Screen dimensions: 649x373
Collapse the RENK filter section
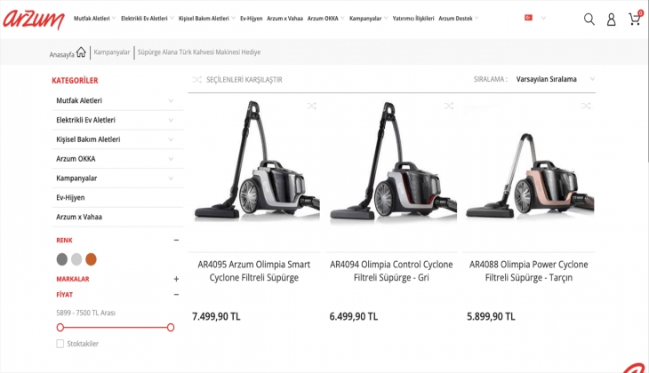tap(176, 240)
